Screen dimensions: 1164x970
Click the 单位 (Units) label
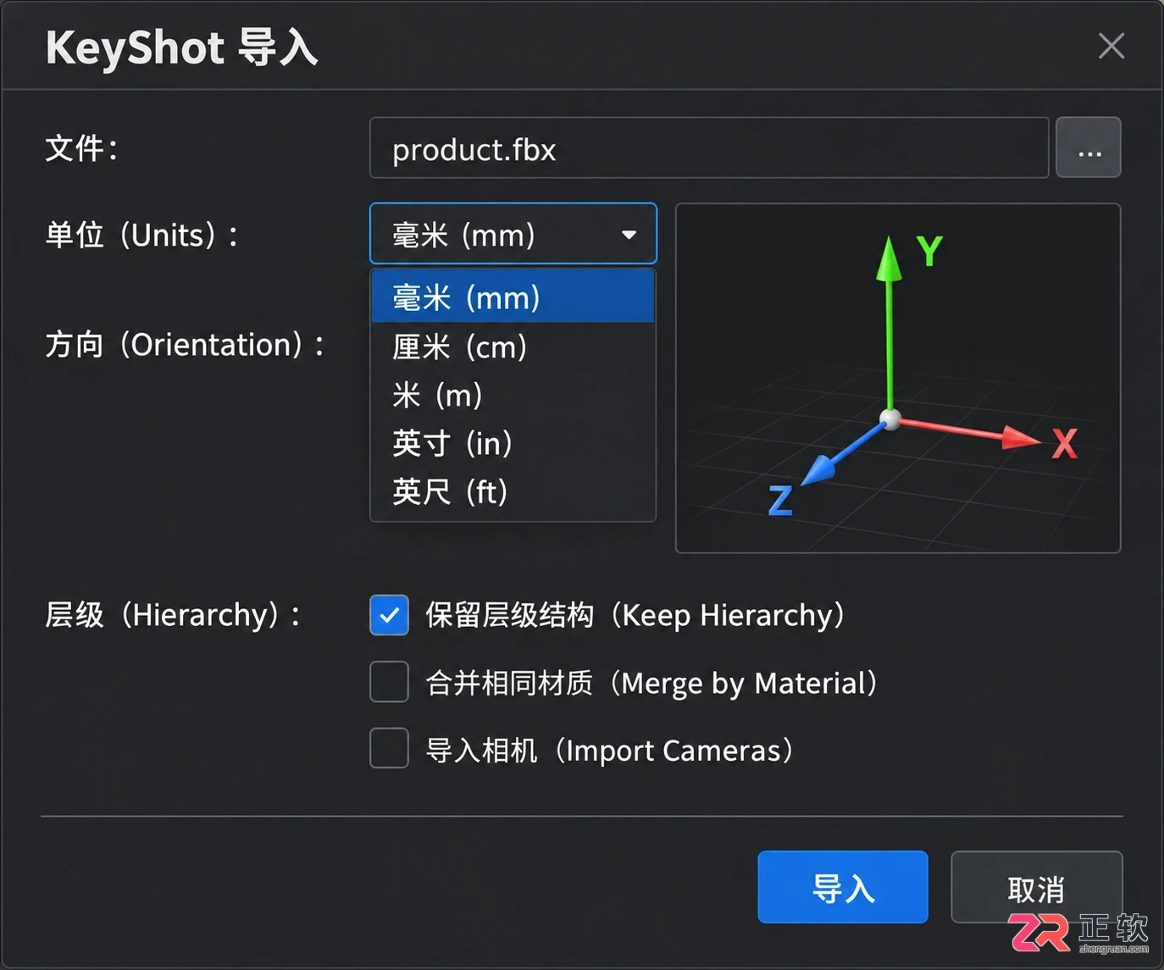click(141, 235)
